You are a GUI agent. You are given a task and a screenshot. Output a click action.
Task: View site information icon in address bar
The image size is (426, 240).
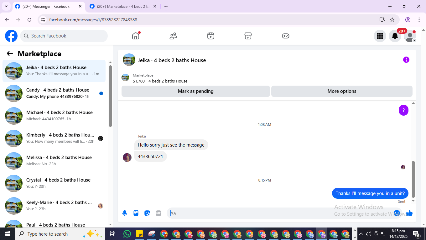pos(43,20)
